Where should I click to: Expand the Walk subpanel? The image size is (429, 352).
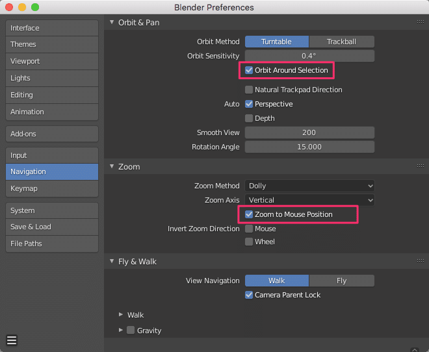[121, 314]
